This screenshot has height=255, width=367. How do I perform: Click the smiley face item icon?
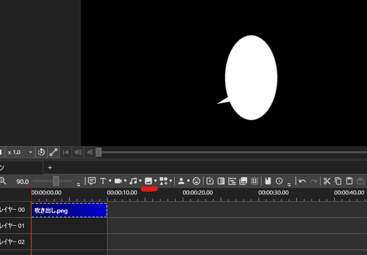(196, 181)
